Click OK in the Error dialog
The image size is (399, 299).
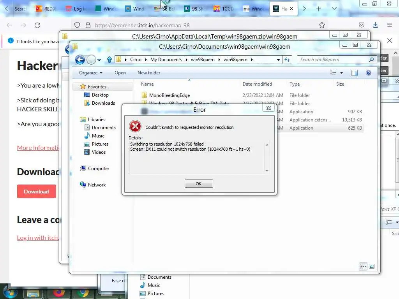pos(199,184)
